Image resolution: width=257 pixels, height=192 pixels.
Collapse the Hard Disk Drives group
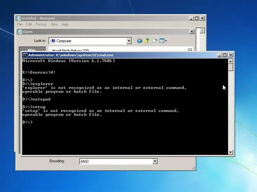click(x=190, y=50)
